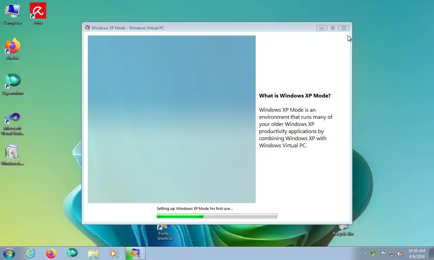Select the Microsoft Visual Studio desktop shortcut
434x260 pixels.
pyautogui.click(x=13, y=124)
